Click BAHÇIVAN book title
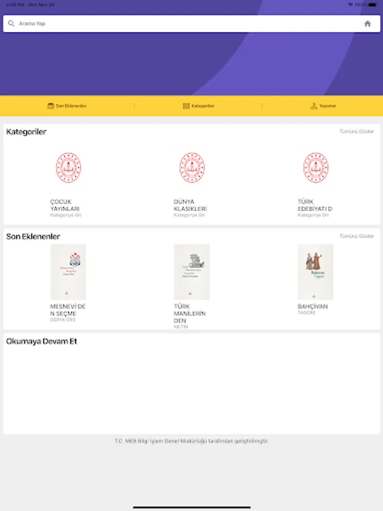The height and width of the screenshot is (511, 383). tap(313, 307)
